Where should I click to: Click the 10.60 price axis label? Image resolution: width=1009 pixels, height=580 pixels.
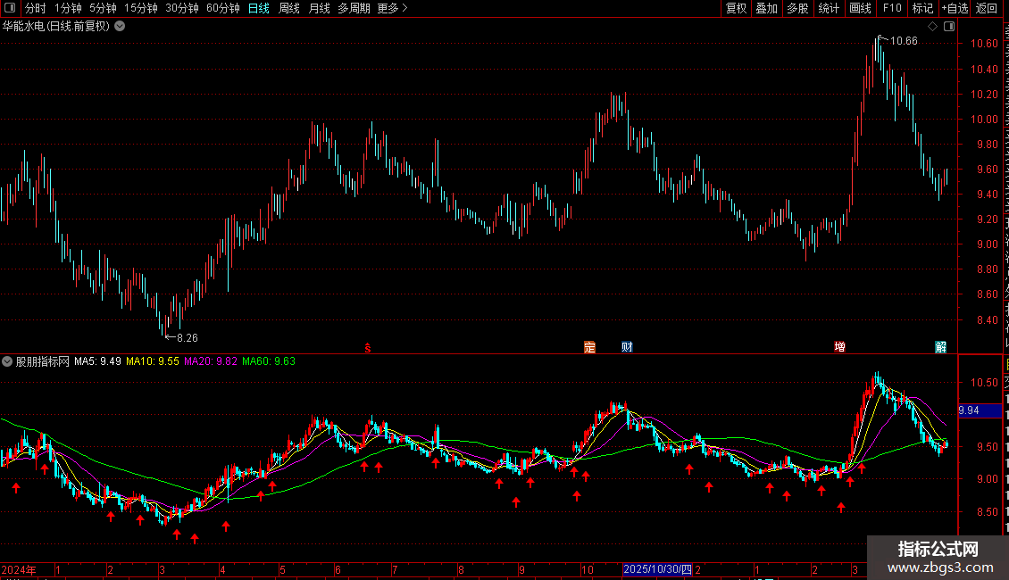click(985, 44)
